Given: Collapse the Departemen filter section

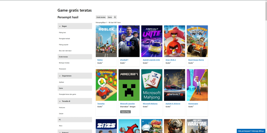Looking at the screenshot, I should click(x=75, y=76).
